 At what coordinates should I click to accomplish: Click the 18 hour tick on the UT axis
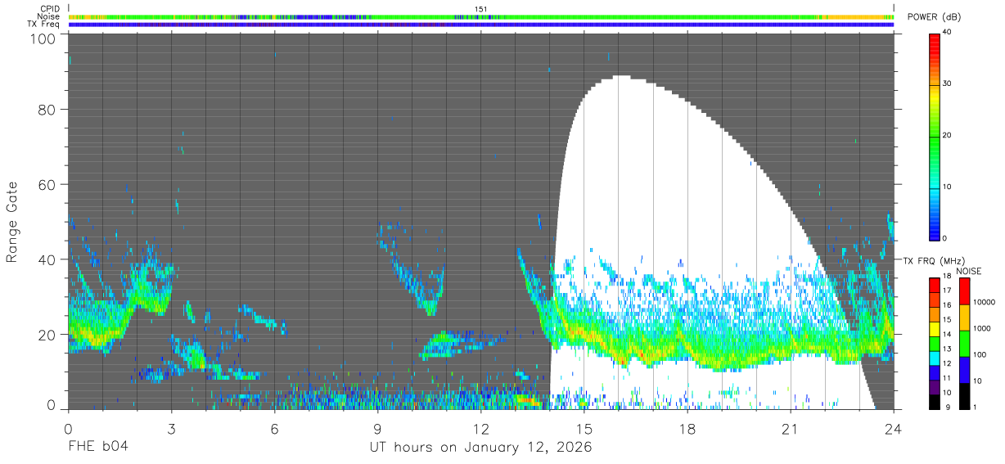click(x=687, y=428)
